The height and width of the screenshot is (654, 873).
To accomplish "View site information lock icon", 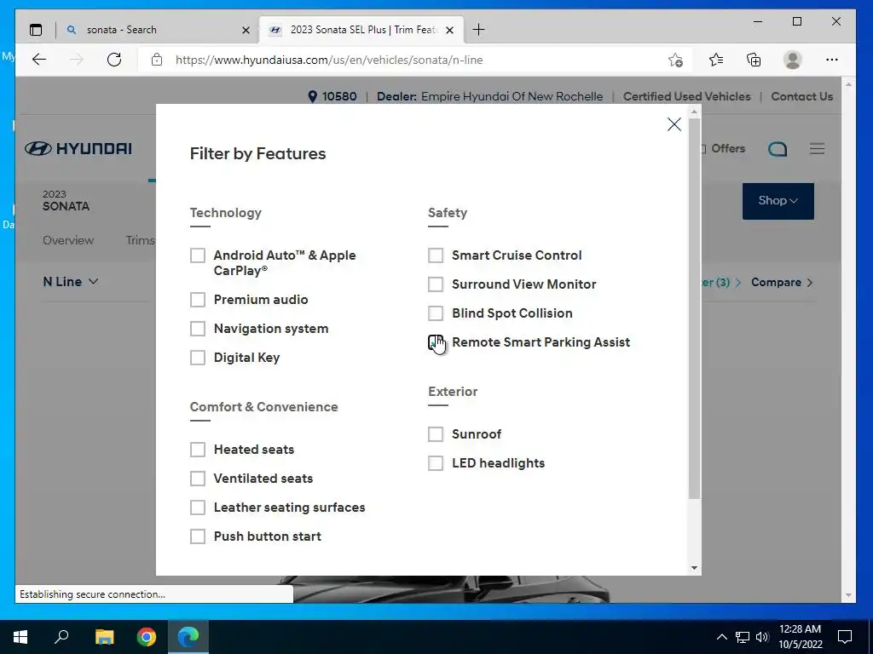I will (x=157, y=60).
